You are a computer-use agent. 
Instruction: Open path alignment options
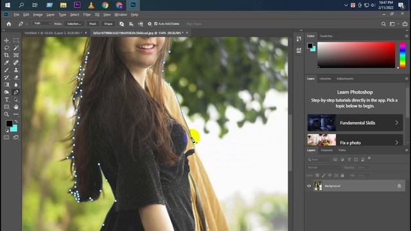point(131,24)
